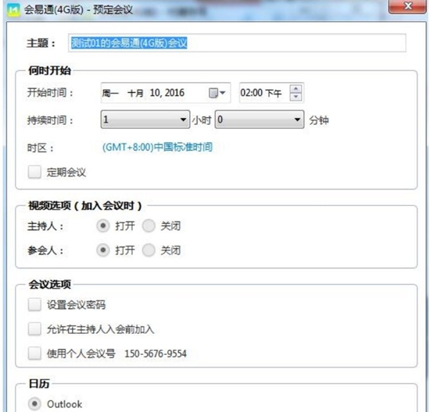Click the 何时开始 group heading
Viewport: 430px width, 412px height.
point(49,71)
